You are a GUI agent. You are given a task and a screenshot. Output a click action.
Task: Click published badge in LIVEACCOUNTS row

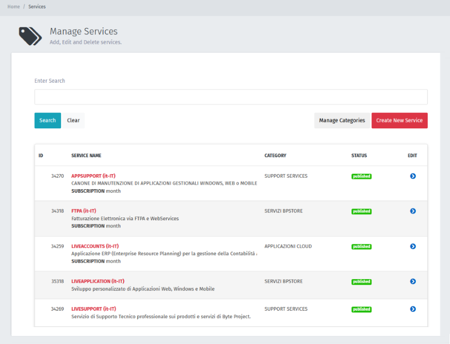coord(361,247)
